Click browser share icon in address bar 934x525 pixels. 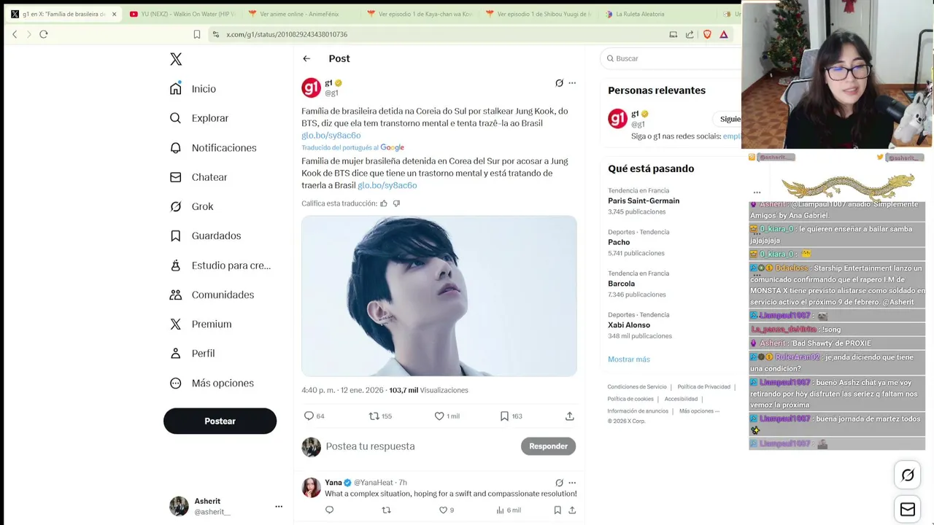tap(690, 34)
